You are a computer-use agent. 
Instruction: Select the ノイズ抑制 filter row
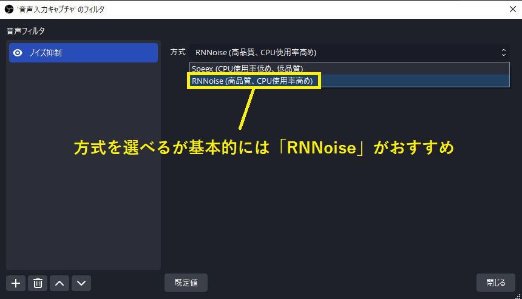coord(83,53)
